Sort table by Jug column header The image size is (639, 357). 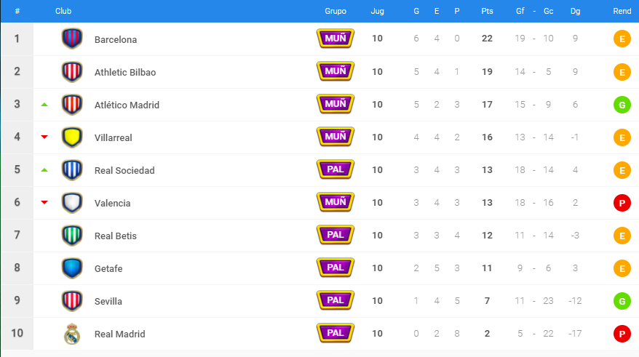pyautogui.click(x=378, y=11)
